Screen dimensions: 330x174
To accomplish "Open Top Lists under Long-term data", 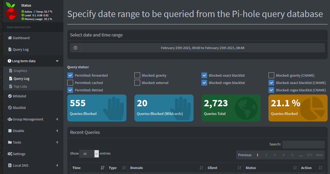I will pyautogui.click(x=21, y=86).
